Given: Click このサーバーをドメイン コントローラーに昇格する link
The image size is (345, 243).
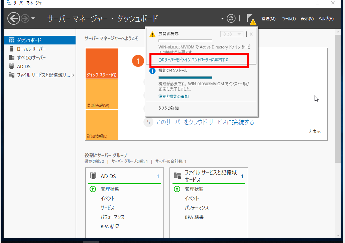Looking at the screenshot, I should coord(194,60).
